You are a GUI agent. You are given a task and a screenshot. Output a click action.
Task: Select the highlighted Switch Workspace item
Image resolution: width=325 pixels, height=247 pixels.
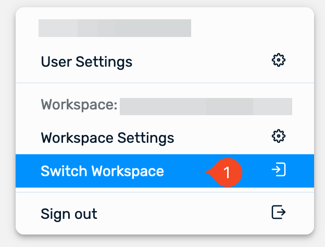tap(102, 171)
